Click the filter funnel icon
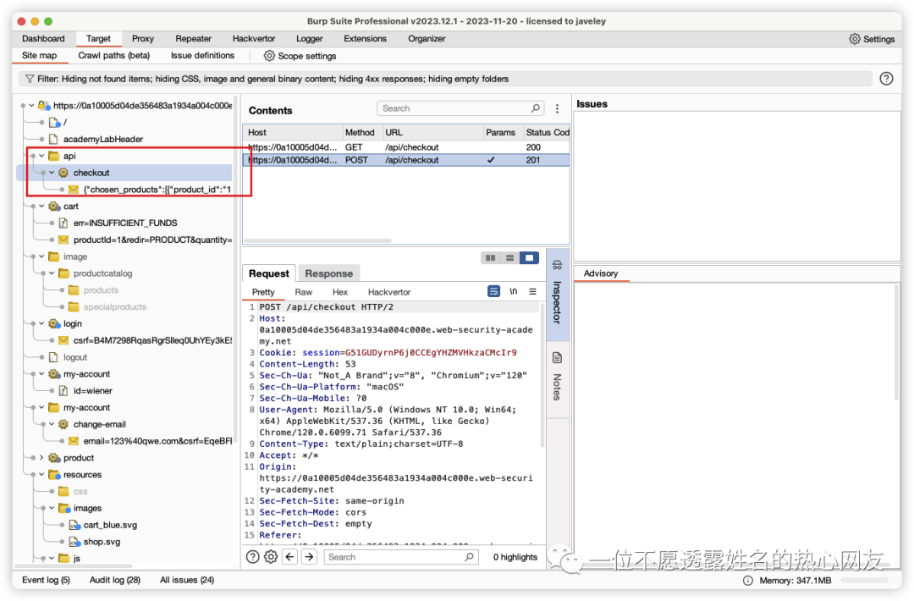 tap(30, 79)
